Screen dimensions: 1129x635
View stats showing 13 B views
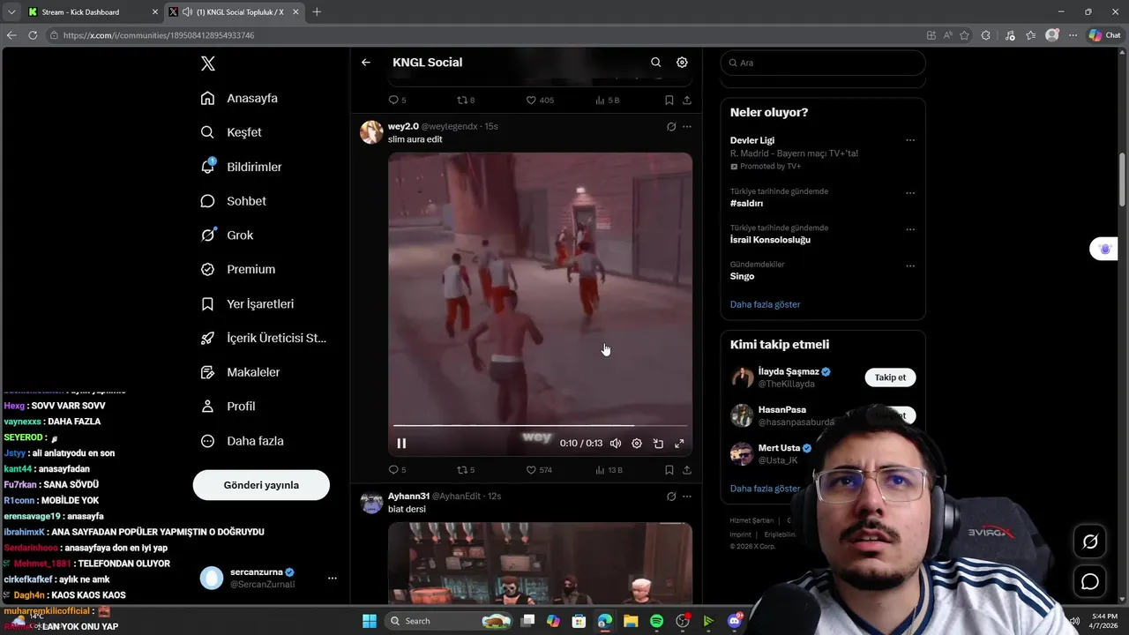point(609,470)
